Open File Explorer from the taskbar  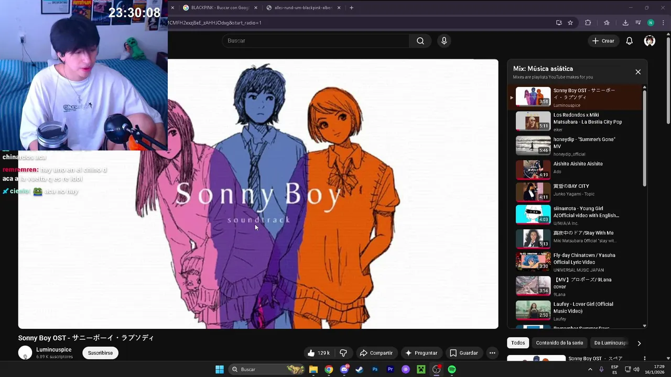tap(313, 369)
